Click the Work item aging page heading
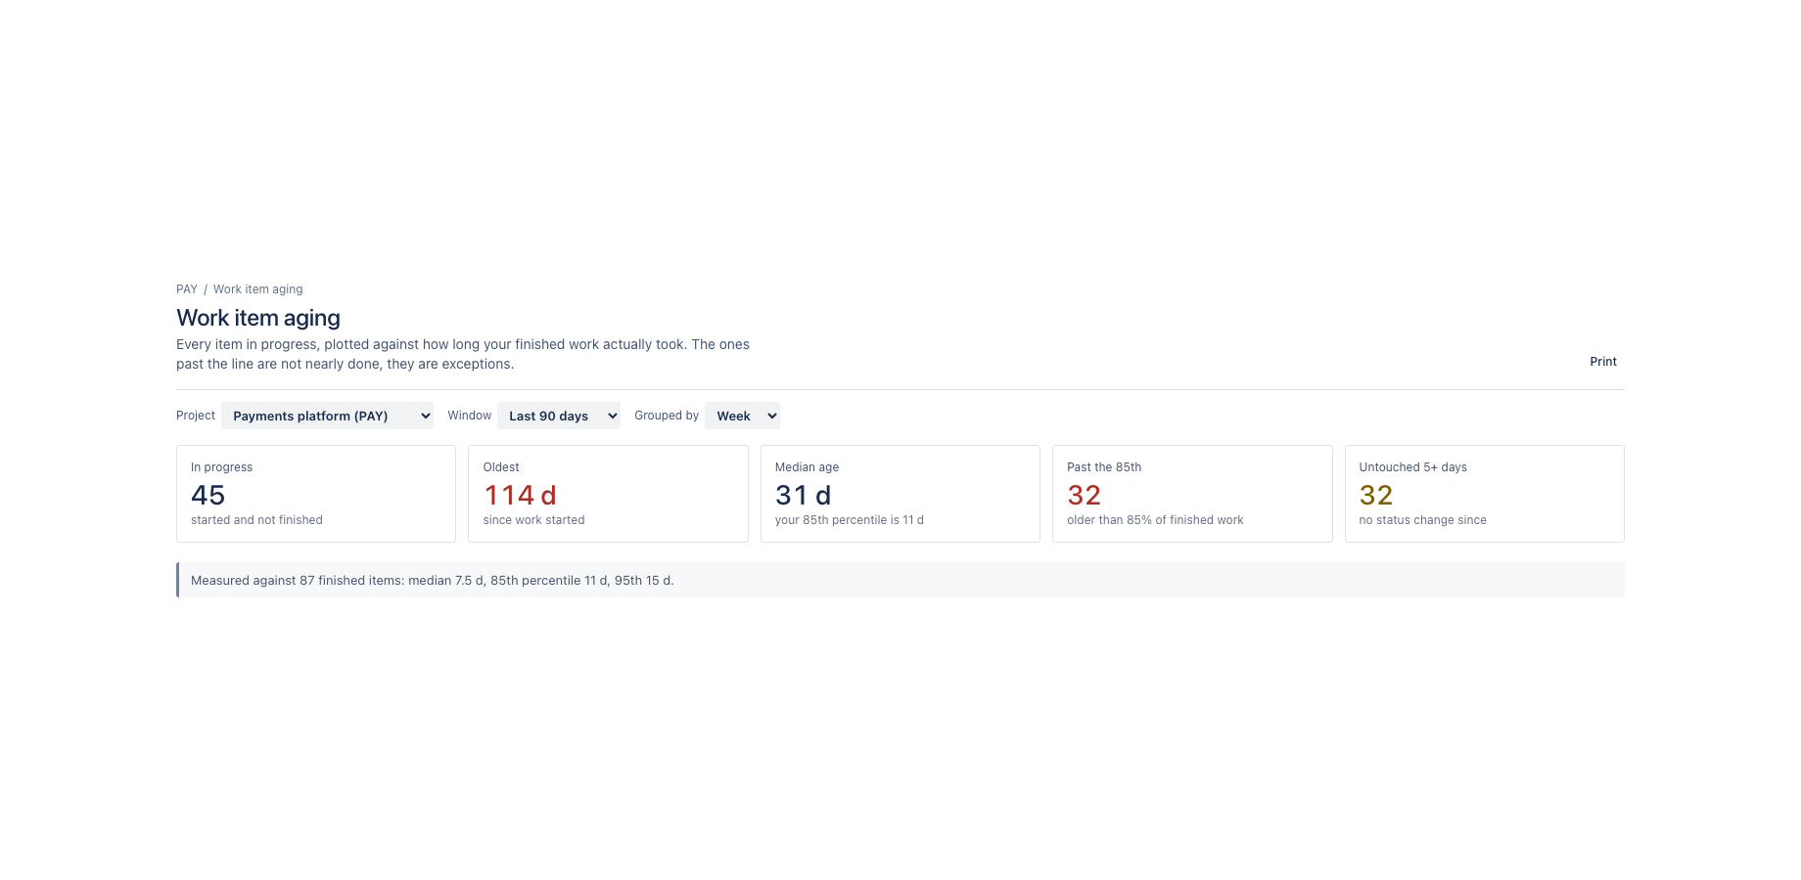 point(258,318)
